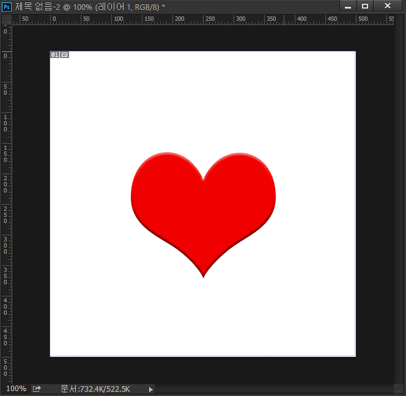The image size is (406, 396).
Task: Click the document title text 제목 없음-2
Action: (37, 7)
